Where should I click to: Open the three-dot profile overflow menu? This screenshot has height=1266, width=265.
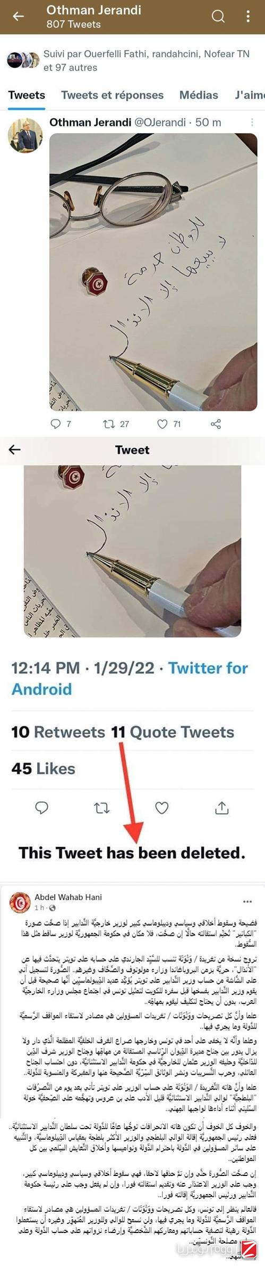(247, 16)
